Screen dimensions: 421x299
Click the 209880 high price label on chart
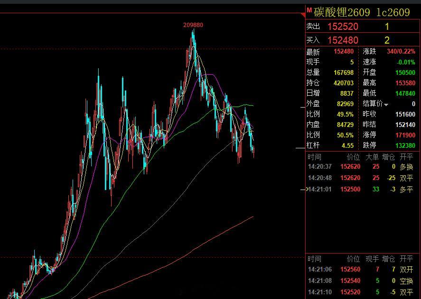(193, 25)
